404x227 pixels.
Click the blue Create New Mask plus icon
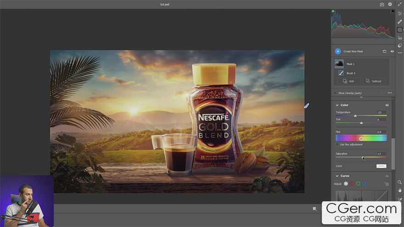point(338,51)
